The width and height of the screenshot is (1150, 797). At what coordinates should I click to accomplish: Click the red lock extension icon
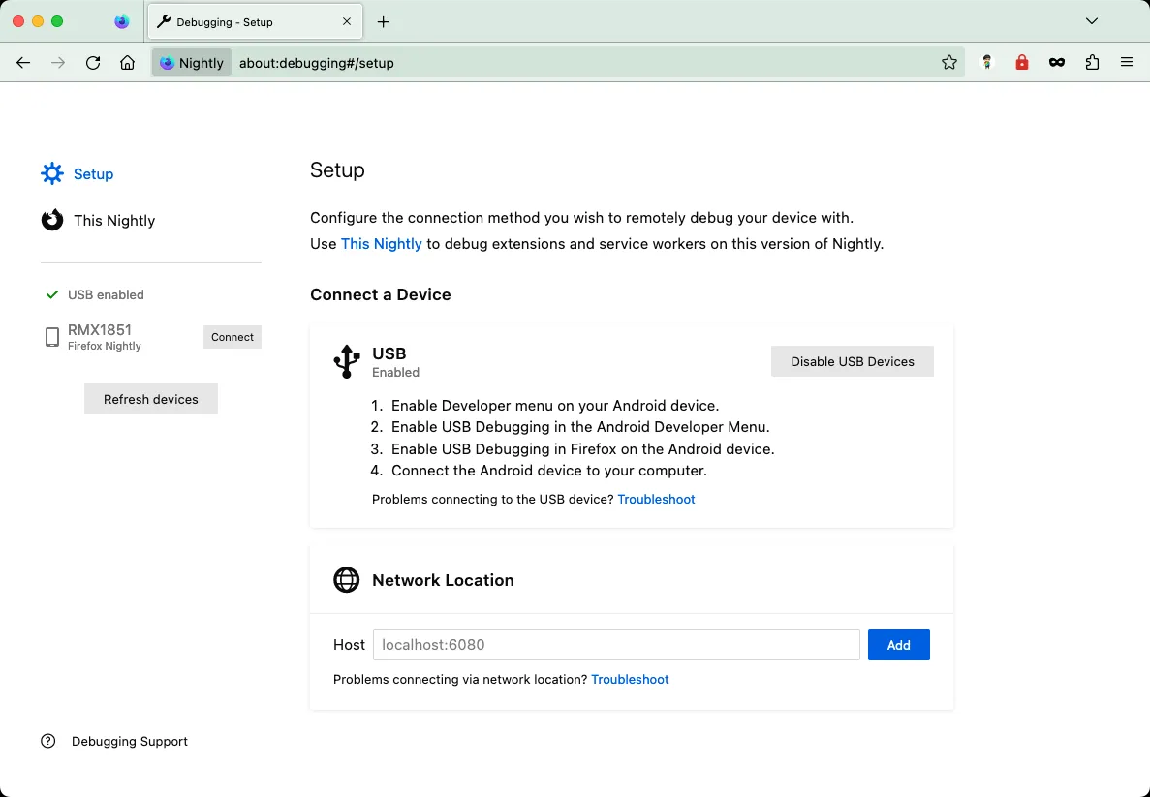coord(1022,62)
